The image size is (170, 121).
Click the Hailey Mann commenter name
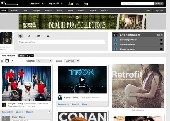(18, 117)
